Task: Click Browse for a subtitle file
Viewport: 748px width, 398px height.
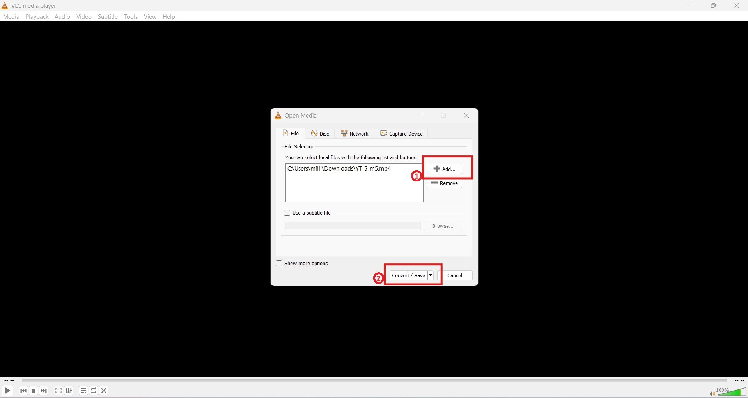Action: [x=443, y=226]
